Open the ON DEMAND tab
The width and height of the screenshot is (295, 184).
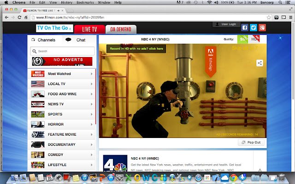(121, 29)
